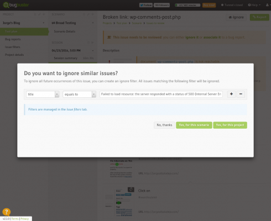Click Yes, for this project button

[x=230, y=125]
